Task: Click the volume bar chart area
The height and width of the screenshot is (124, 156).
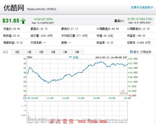Action: pyautogui.click(x=77, y=111)
